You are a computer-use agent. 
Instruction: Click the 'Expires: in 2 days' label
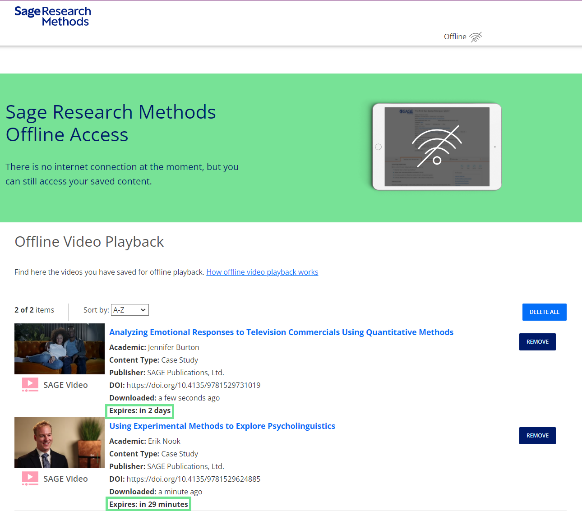pos(140,411)
